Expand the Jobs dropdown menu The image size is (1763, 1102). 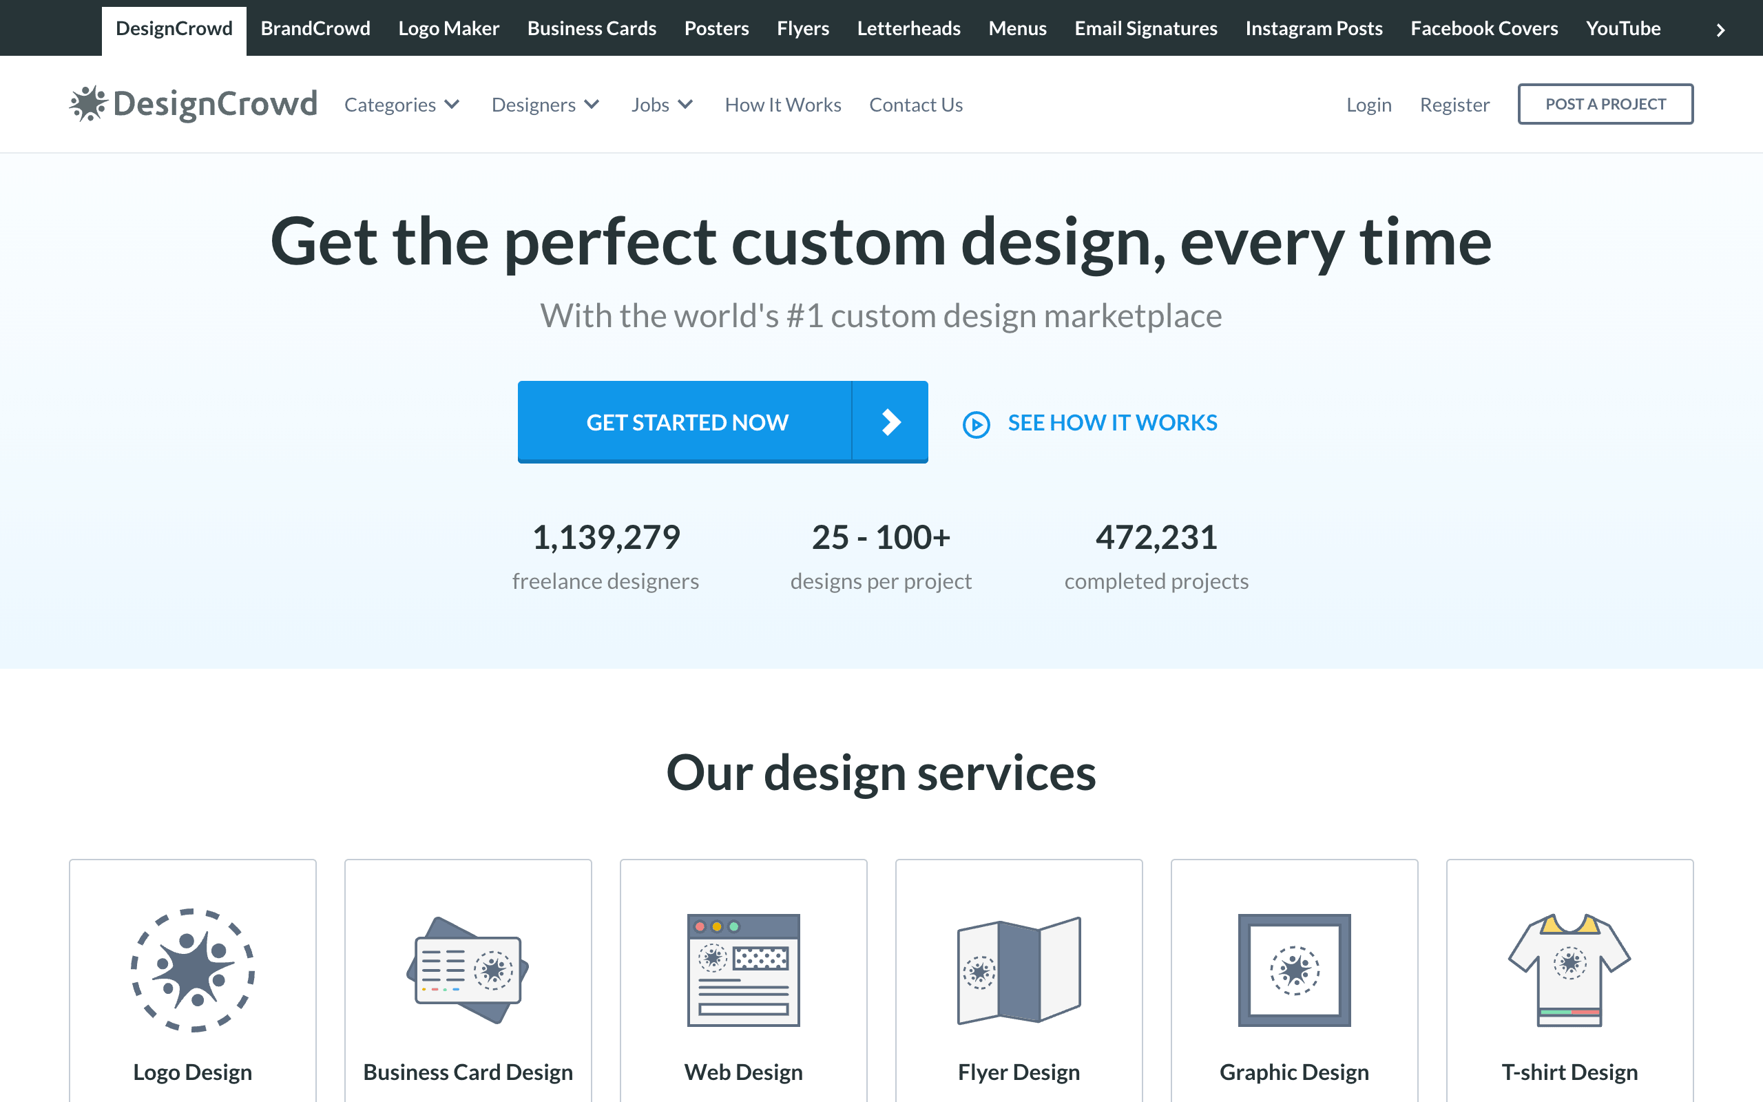[x=660, y=104]
